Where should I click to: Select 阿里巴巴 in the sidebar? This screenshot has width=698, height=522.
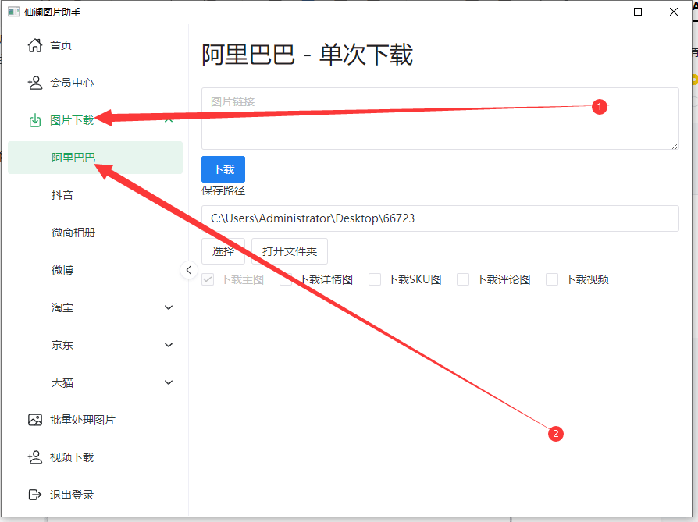[95, 158]
